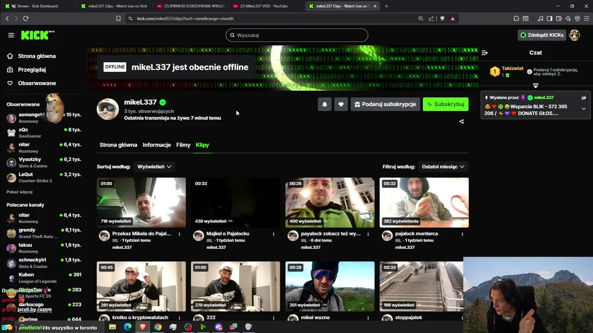Open sort by Wyświetleń dropdown
The height and width of the screenshot is (333, 593).
coord(154,166)
